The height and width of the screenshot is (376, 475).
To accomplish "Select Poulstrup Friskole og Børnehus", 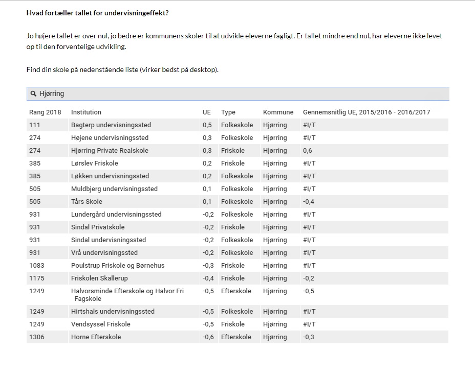I will click(118, 265).
